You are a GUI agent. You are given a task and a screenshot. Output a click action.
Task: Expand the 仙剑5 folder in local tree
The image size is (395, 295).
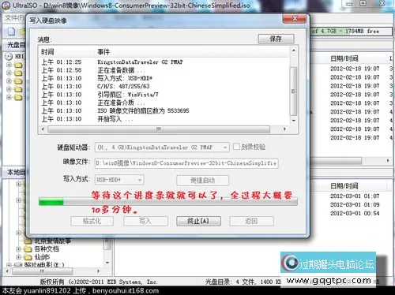point(18,257)
